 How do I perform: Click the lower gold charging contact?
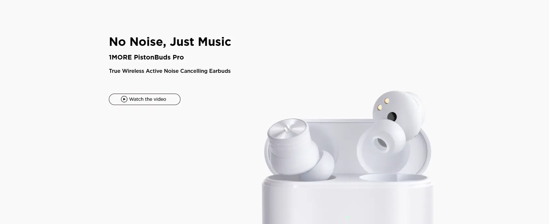pyautogui.click(x=380, y=108)
